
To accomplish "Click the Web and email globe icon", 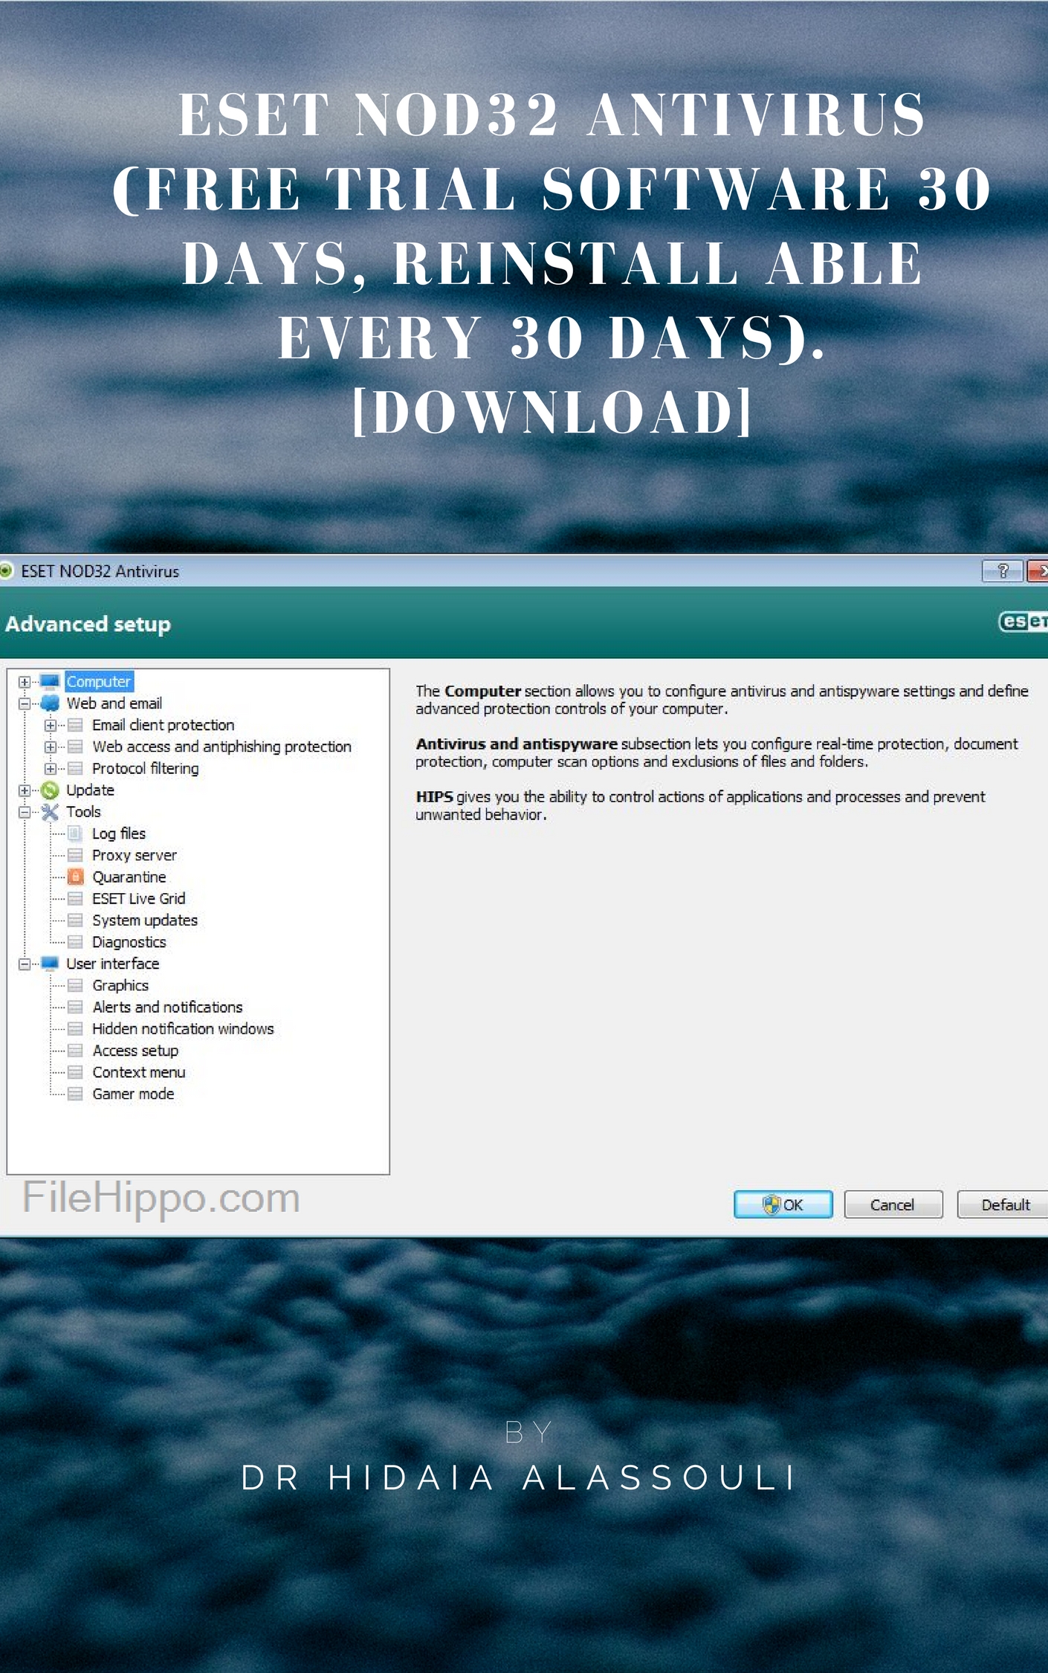I will [50, 703].
